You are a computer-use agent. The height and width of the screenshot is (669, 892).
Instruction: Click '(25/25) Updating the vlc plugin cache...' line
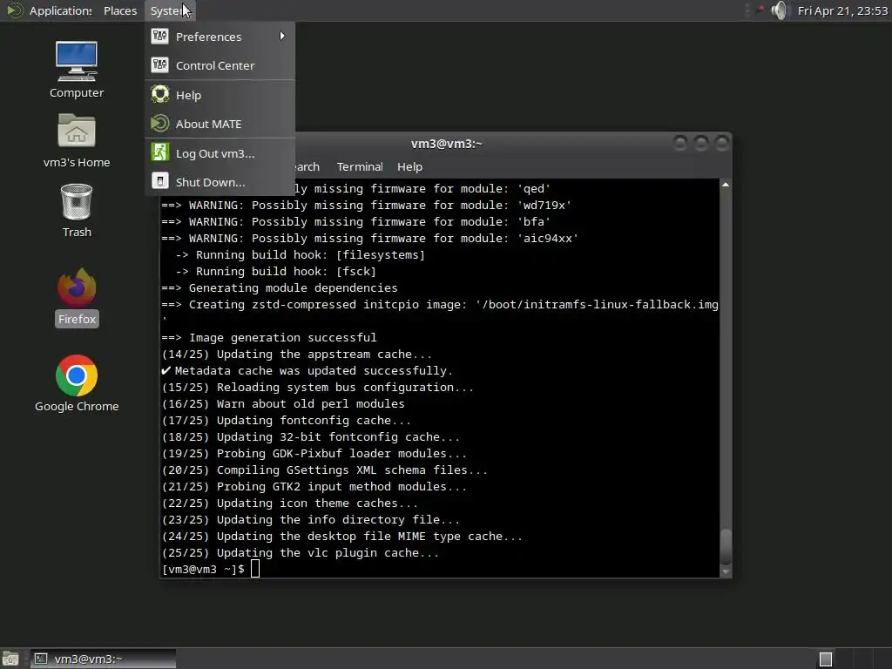coord(301,553)
